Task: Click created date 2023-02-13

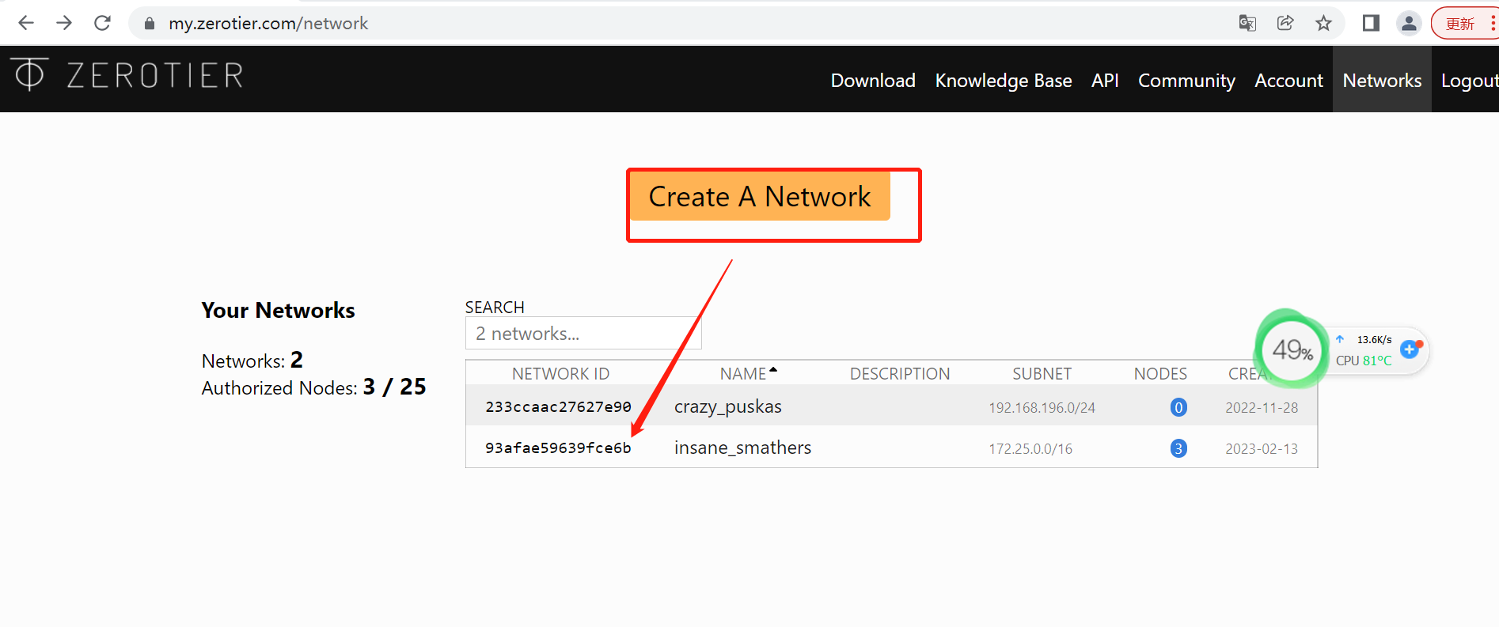Action: click(x=1262, y=449)
